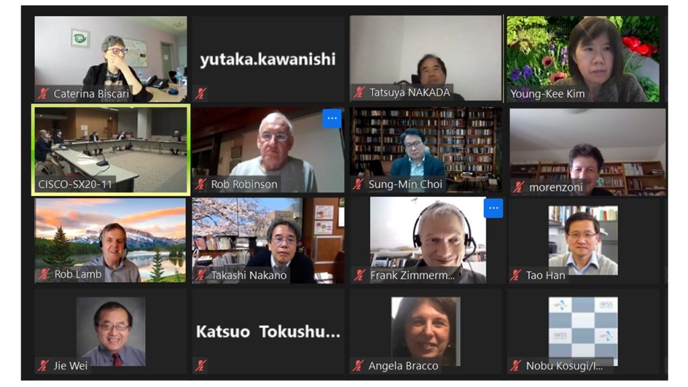Open the blue more-options button on Frank Zimmermann's video
Screen dimensions: 688x387
pos(493,208)
